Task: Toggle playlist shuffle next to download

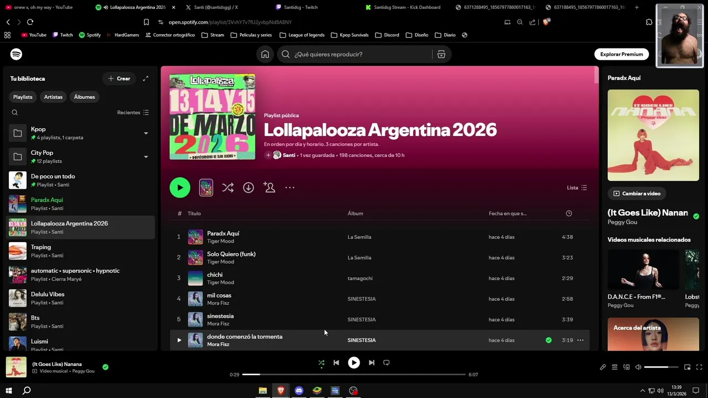Action: tap(228, 187)
